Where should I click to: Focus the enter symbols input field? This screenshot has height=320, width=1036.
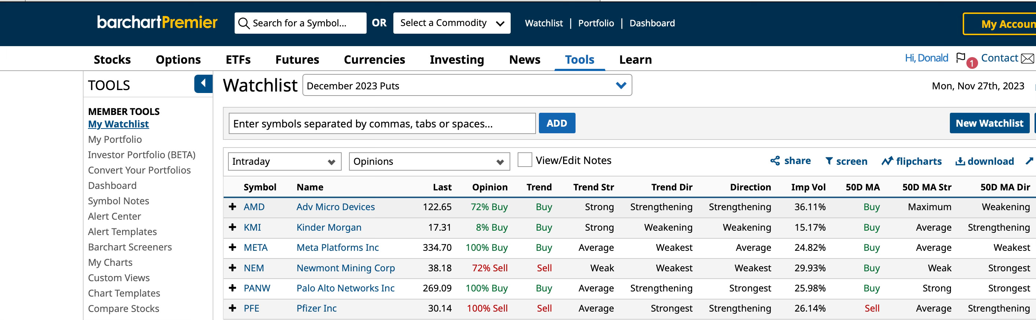coord(382,123)
